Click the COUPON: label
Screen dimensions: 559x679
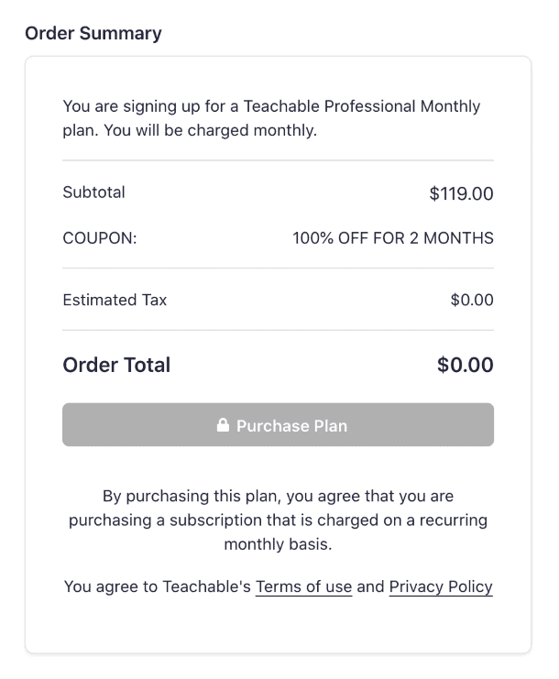click(x=99, y=238)
